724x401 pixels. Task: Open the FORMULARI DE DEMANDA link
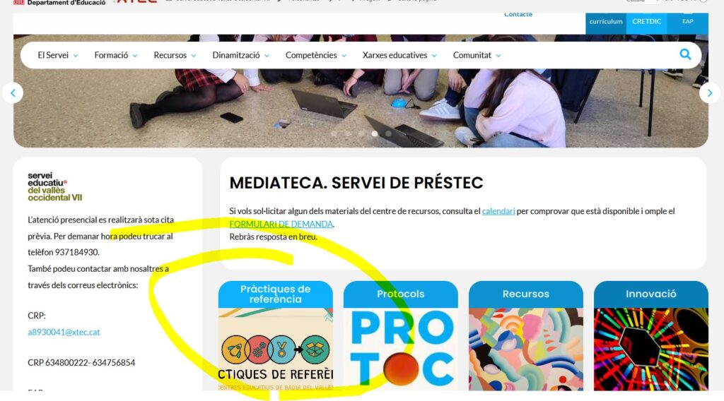[x=281, y=224]
